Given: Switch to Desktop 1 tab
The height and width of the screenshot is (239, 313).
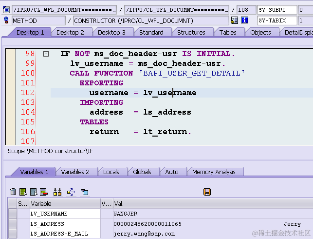Looking at the screenshot, I should 30,32.
